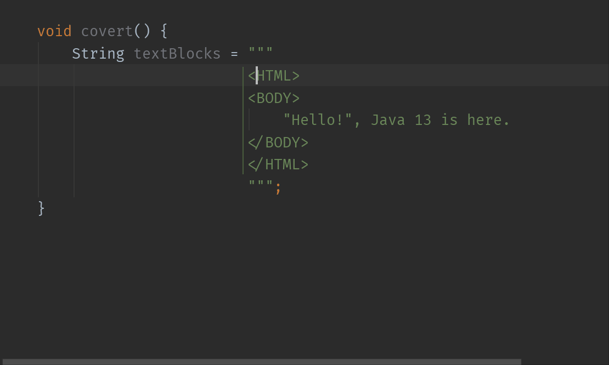The image size is (609, 365).
Task: Place cursor on the covert method name
Action: tap(106, 31)
